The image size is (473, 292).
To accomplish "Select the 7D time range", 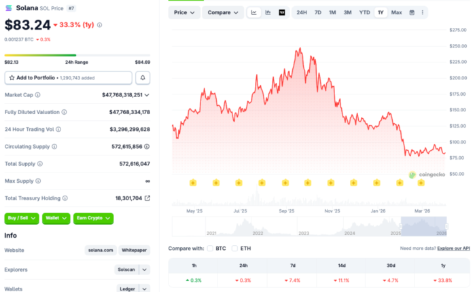I will [x=318, y=12].
